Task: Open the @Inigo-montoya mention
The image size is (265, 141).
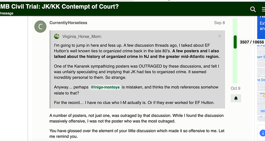Action: (105, 87)
